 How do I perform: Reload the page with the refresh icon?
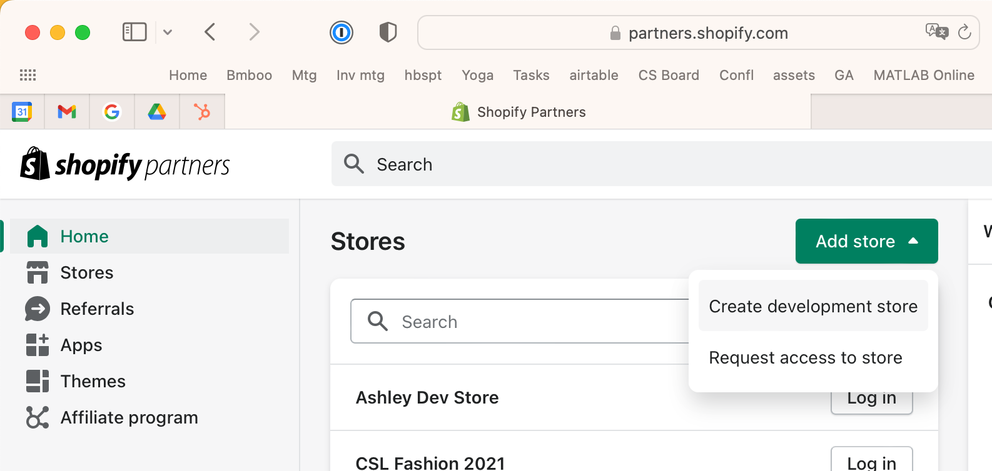tap(964, 32)
